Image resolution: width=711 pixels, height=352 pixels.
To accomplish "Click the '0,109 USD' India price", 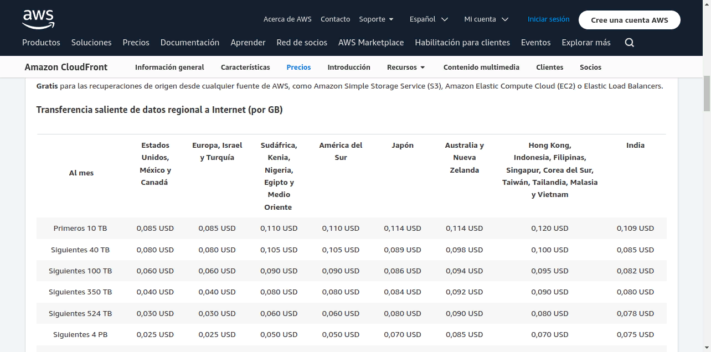I will 635,228.
